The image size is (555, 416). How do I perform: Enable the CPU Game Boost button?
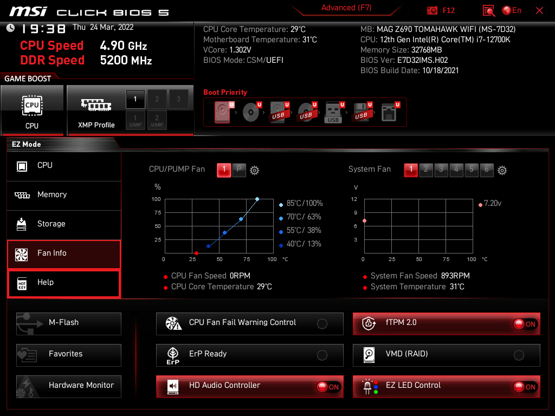pyautogui.click(x=32, y=110)
